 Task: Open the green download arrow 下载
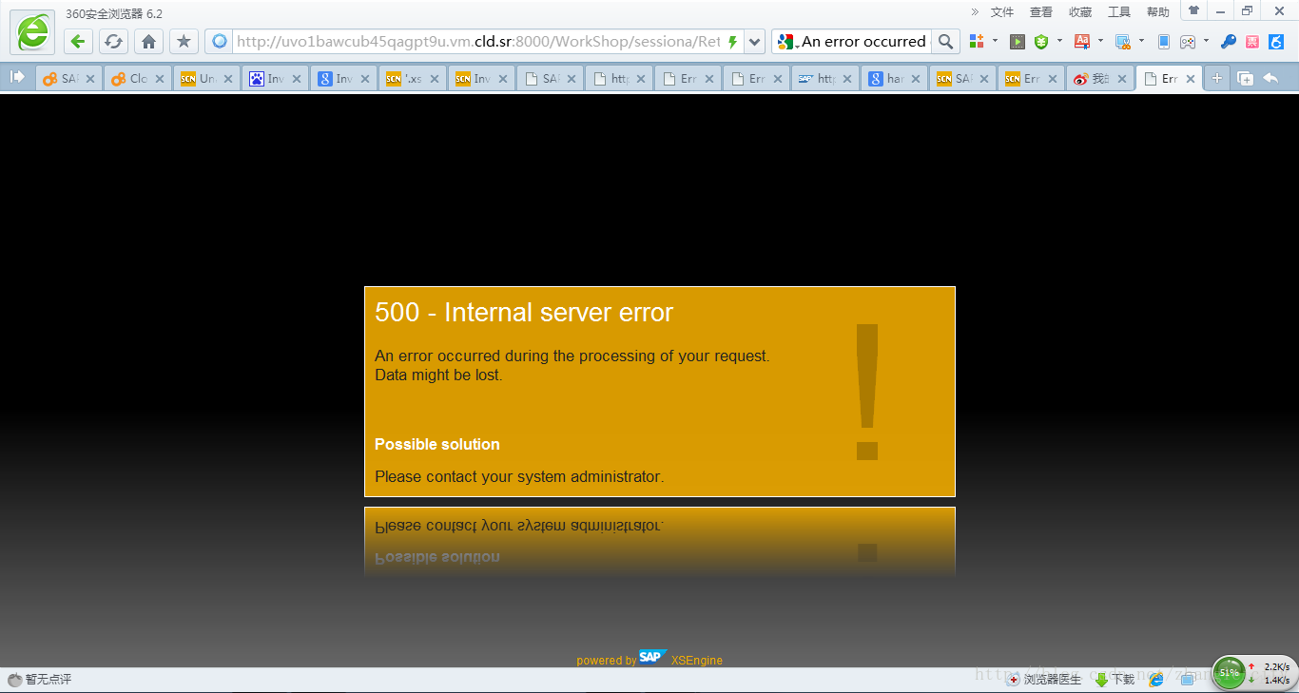1115,679
